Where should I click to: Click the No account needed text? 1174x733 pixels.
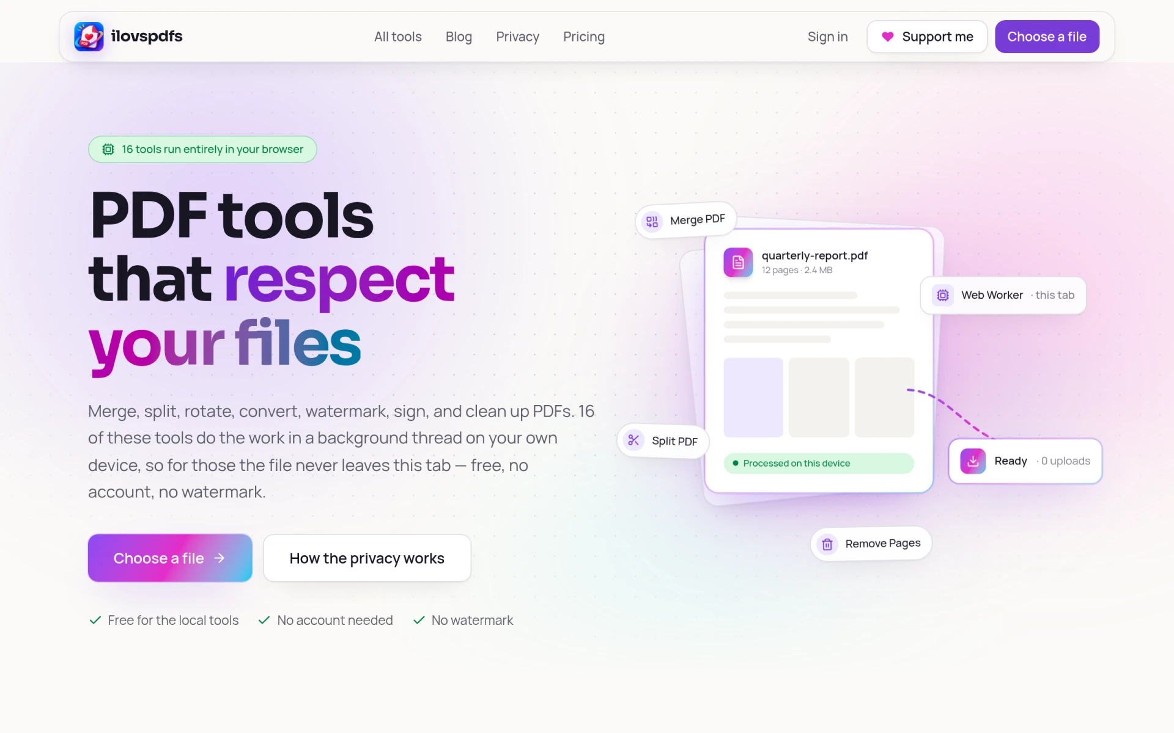point(334,620)
